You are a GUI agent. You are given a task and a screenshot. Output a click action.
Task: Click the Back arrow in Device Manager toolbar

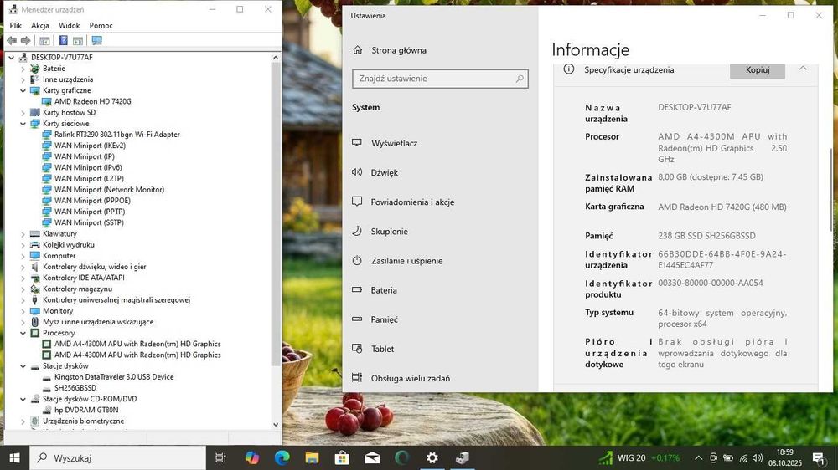coord(12,40)
